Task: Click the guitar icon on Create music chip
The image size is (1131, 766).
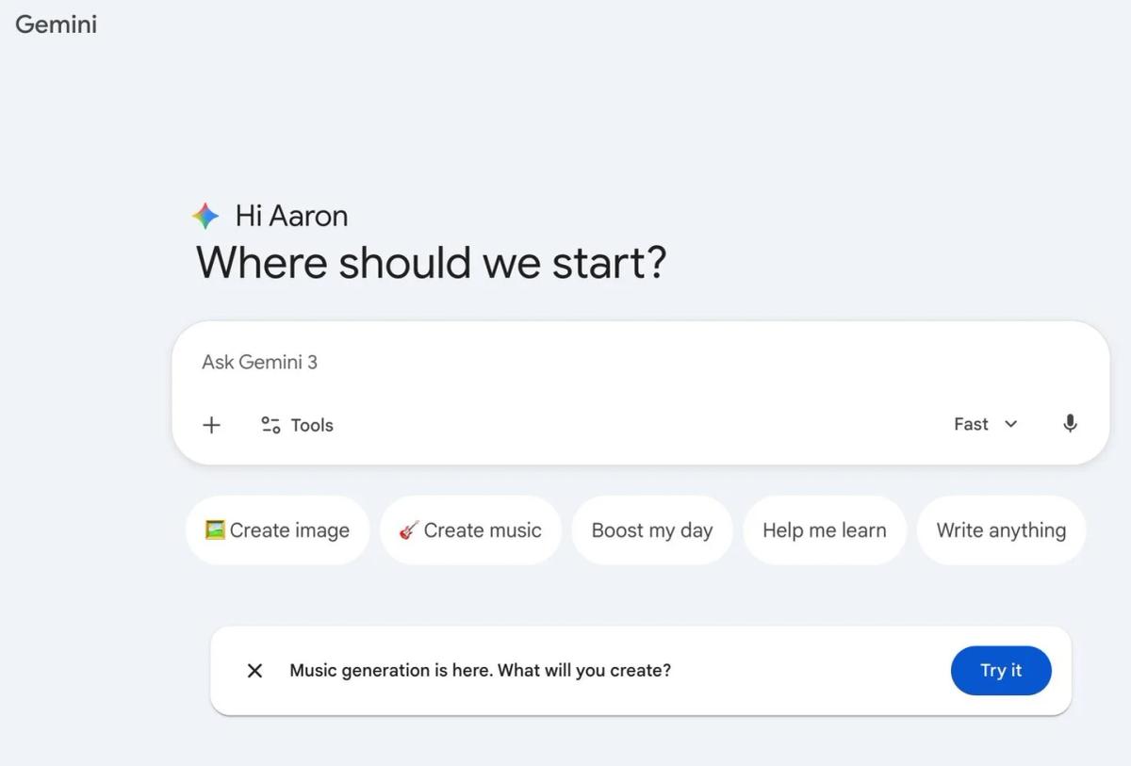Action: click(409, 530)
